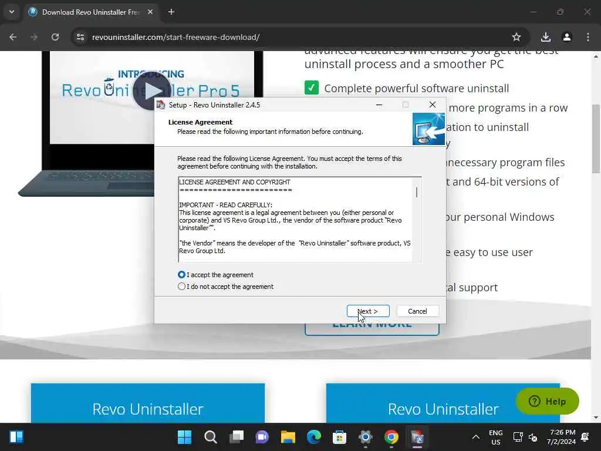601x451 pixels.
Task: Close the Download Revo Uninstaller tab
Action: click(150, 12)
